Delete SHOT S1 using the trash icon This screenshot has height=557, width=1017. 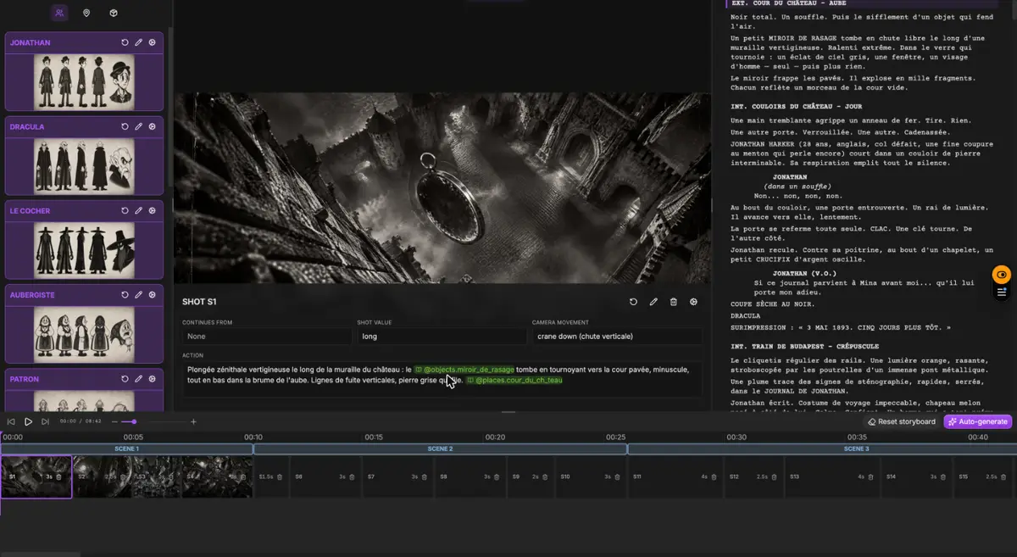(x=674, y=302)
